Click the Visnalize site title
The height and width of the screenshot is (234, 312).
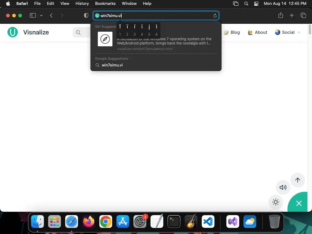click(x=36, y=32)
